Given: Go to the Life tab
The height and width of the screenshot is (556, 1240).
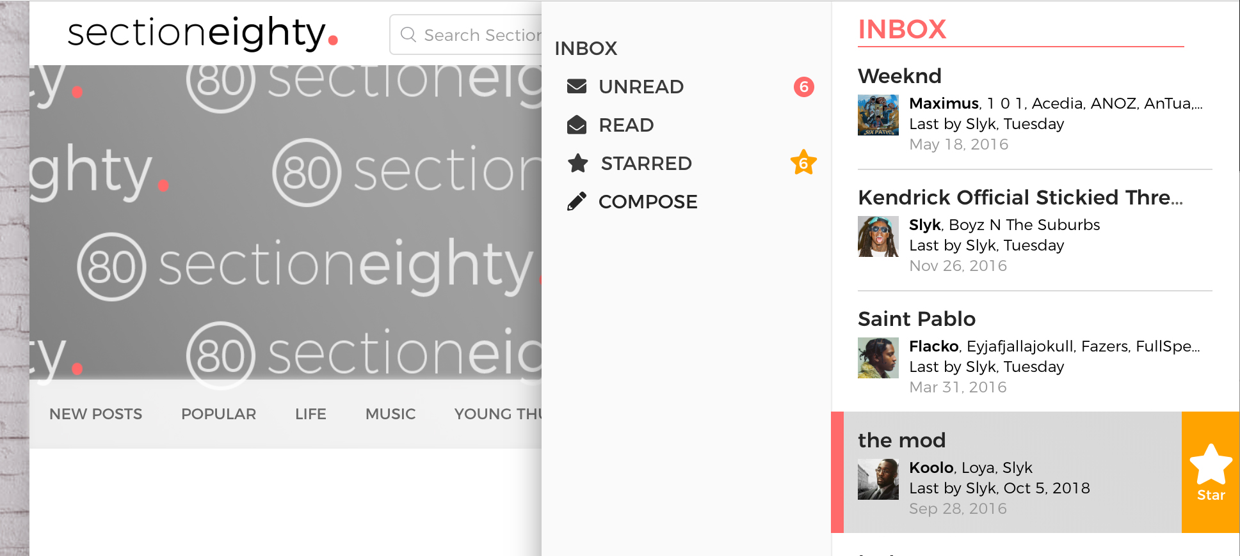Looking at the screenshot, I should (x=310, y=414).
